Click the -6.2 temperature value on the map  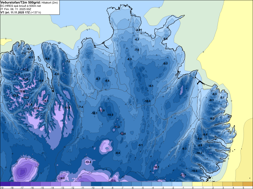pyautogui.click(x=29, y=49)
